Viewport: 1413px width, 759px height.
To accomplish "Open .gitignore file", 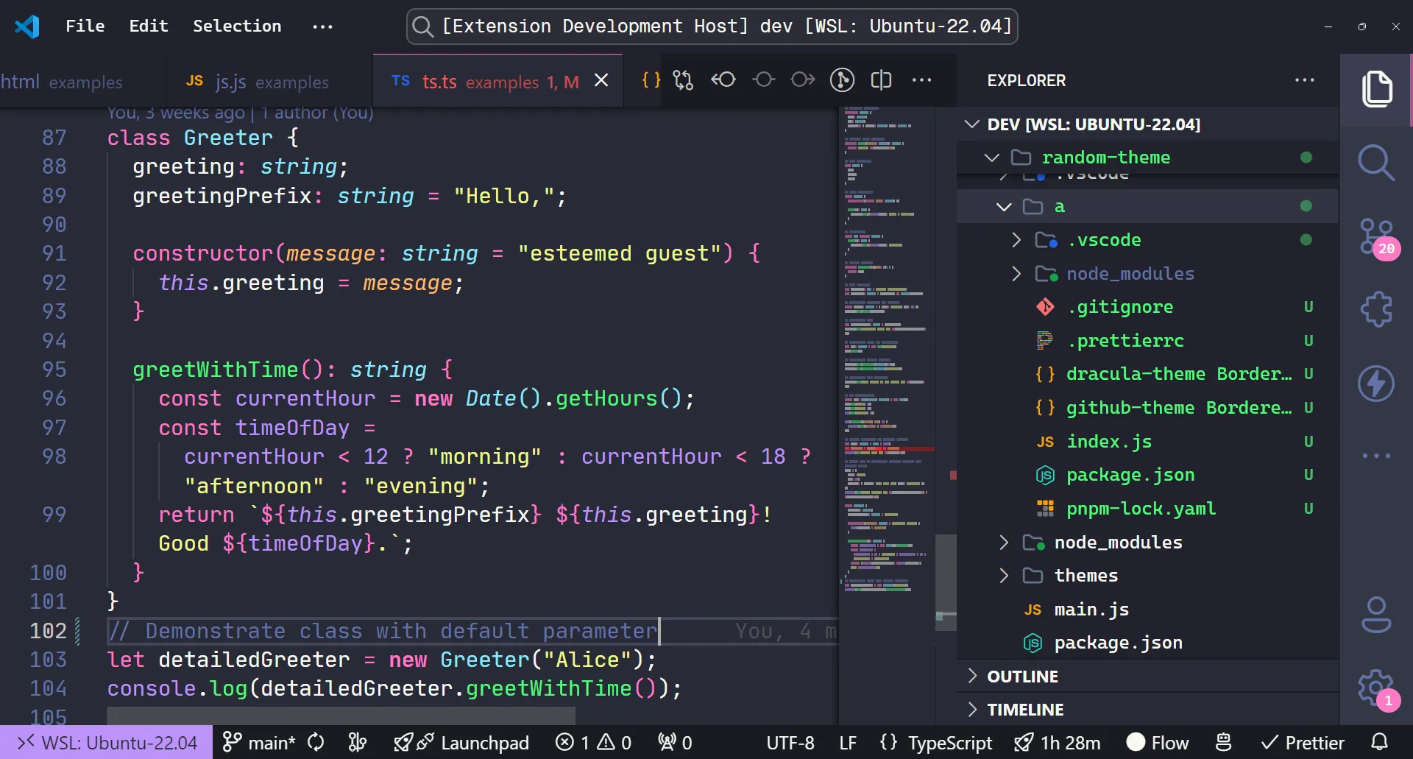I will (1148, 307).
